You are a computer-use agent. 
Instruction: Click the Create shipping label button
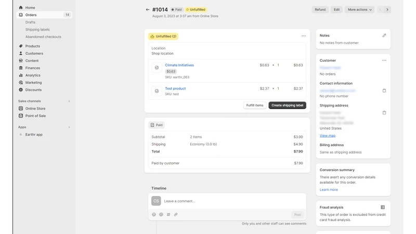[287, 106]
